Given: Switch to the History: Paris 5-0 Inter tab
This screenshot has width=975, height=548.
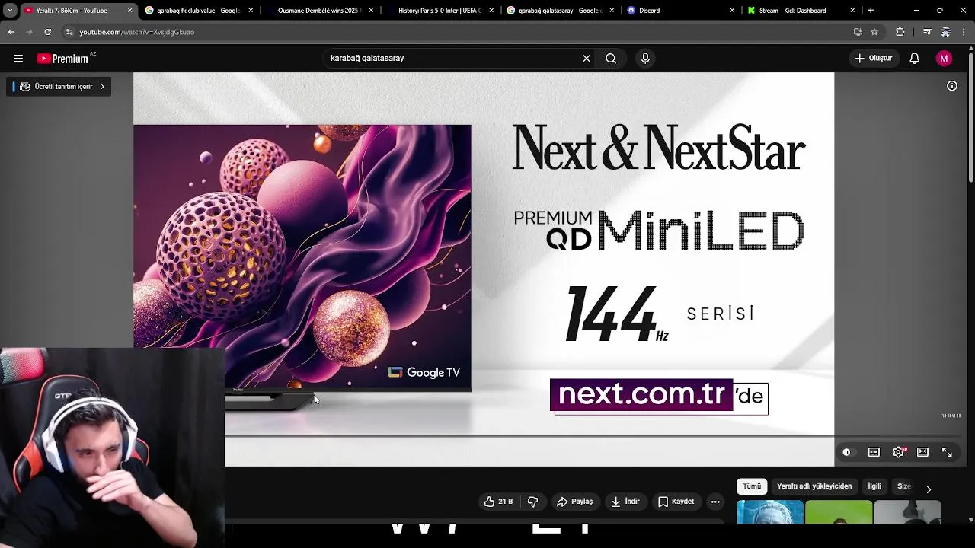Looking at the screenshot, I should coord(439,11).
